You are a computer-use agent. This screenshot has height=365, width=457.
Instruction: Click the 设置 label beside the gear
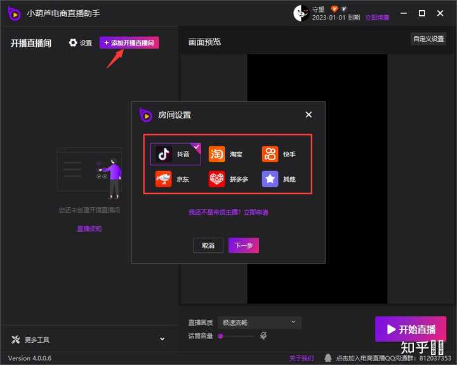tap(86, 43)
